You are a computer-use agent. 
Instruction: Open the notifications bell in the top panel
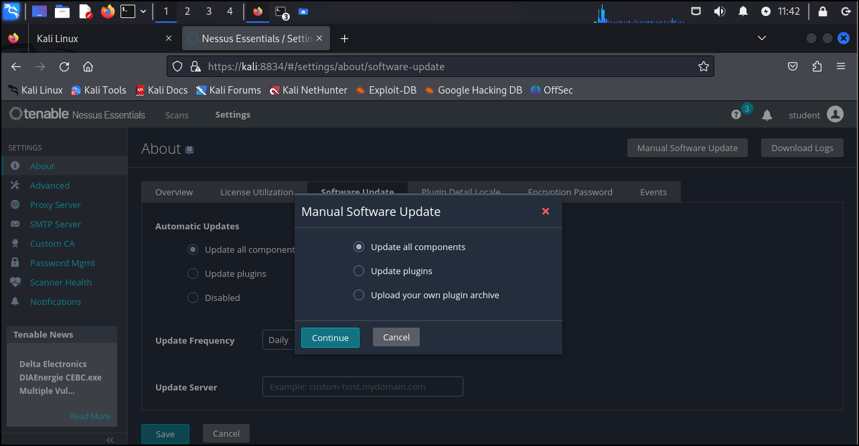(x=743, y=11)
